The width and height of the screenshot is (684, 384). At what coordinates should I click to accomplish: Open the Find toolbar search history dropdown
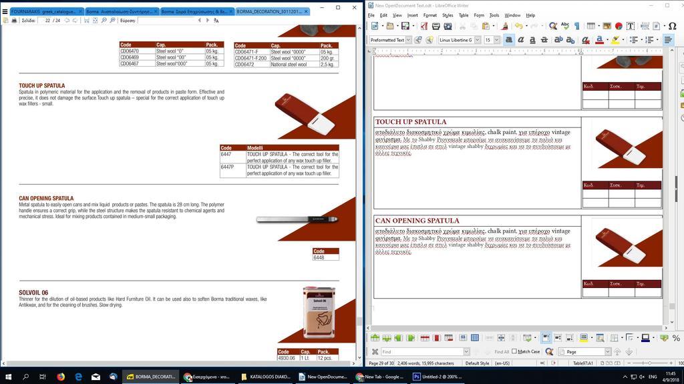466,352
